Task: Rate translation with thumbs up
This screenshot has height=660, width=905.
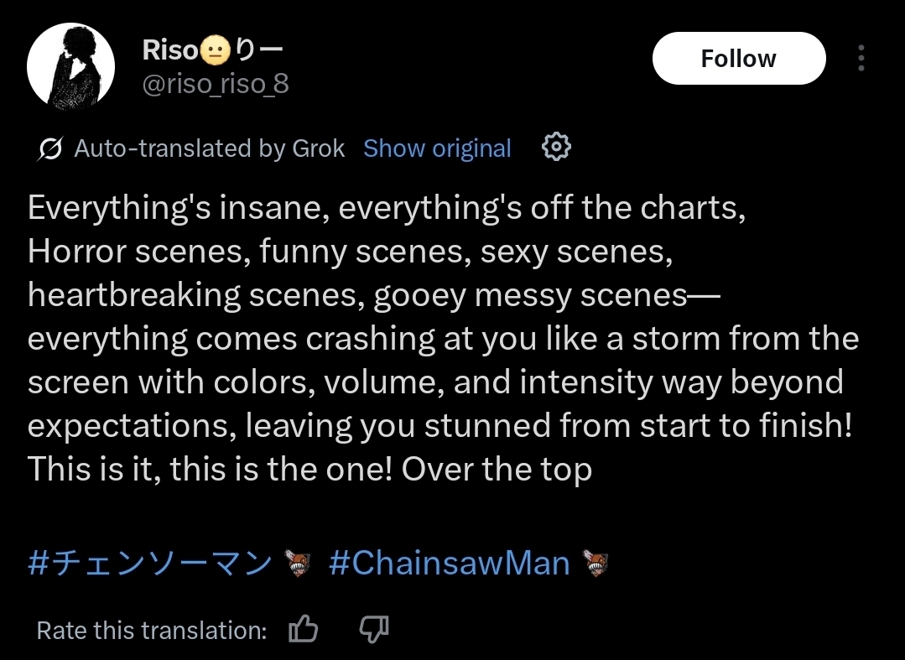Action: tap(303, 630)
